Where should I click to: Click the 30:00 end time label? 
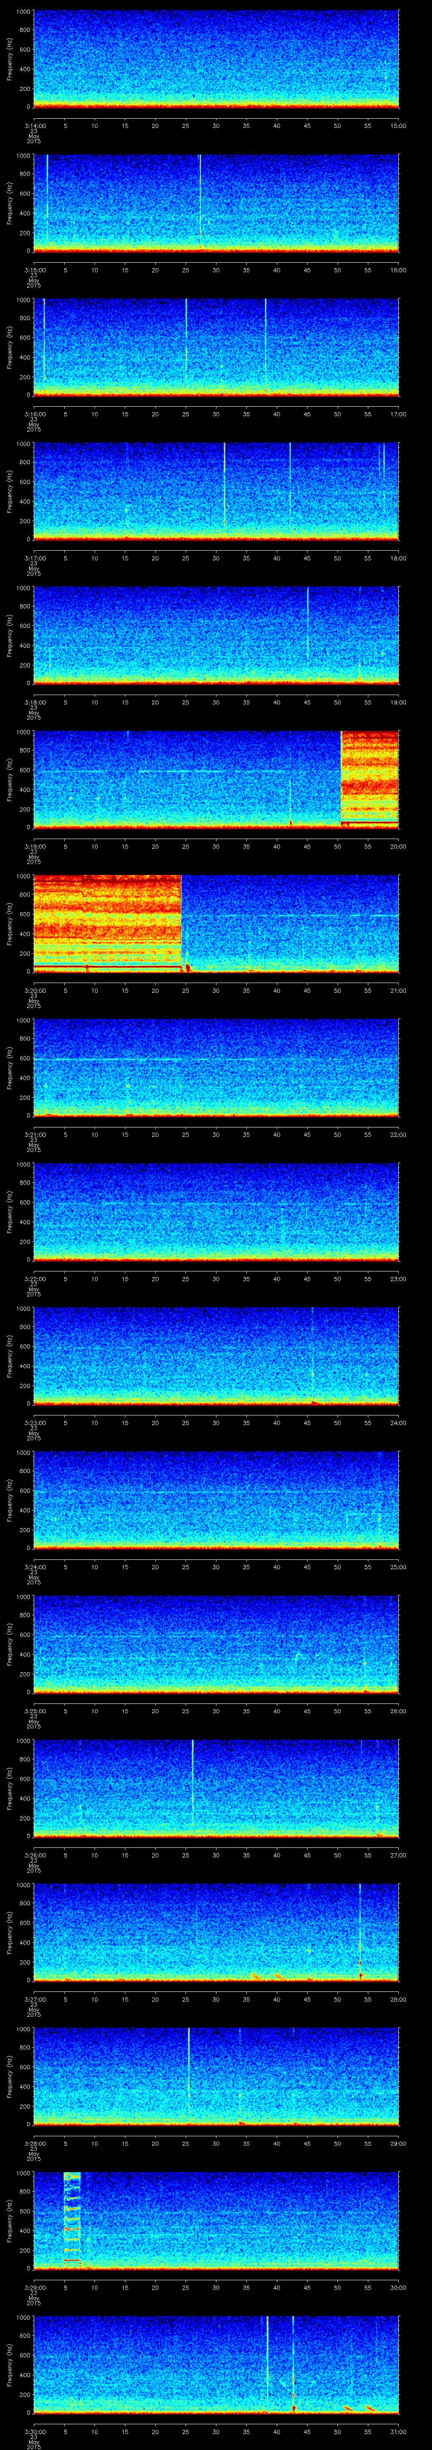pos(398,2287)
